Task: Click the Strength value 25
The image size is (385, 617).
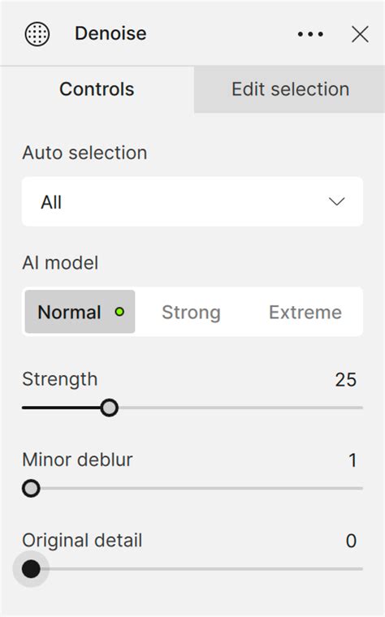Action: pyautogui.click(x=346, y=380)
